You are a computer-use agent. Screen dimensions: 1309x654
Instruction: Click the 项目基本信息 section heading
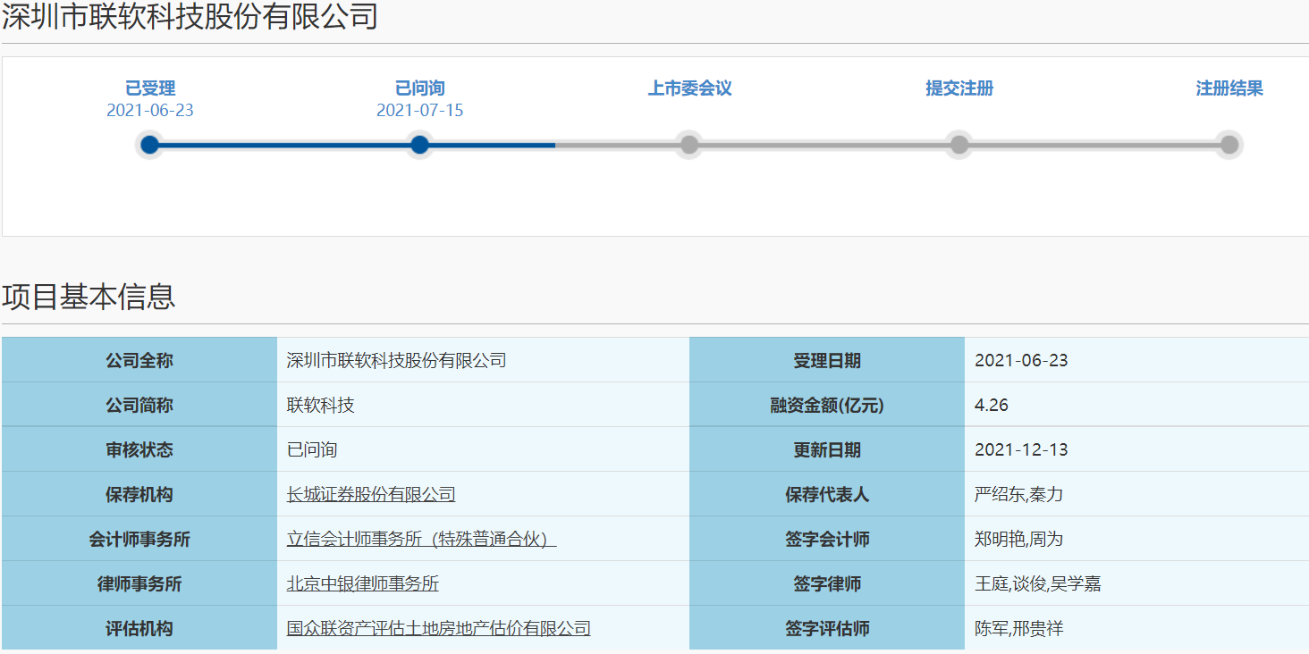click(89, 297)
